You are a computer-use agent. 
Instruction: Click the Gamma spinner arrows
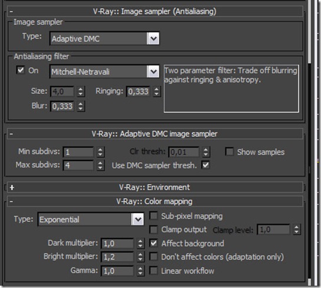click(140, 271)
